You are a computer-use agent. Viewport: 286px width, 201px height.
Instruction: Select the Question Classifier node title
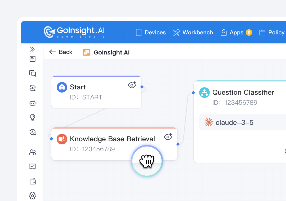243,92
